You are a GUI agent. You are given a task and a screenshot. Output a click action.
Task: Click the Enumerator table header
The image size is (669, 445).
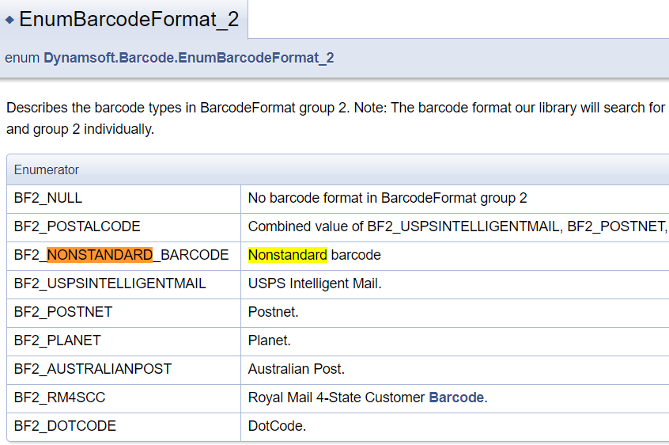pos(47,169)
